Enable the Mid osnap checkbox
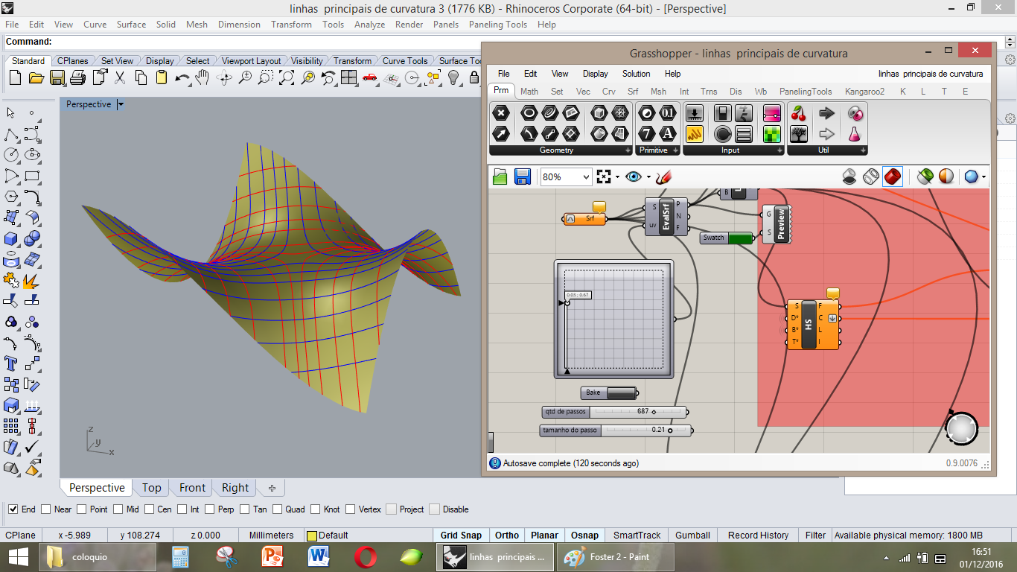Screen dimensions: 1017x572 pyautogui.click(x=118, y=509)
